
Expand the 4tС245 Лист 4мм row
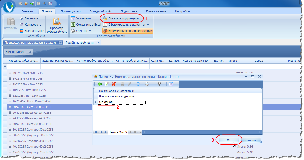10,73
